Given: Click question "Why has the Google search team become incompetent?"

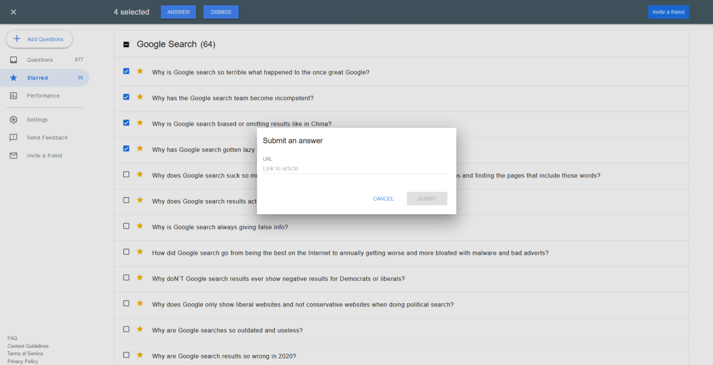Looking at the screenshot, I should coord(233,99).
